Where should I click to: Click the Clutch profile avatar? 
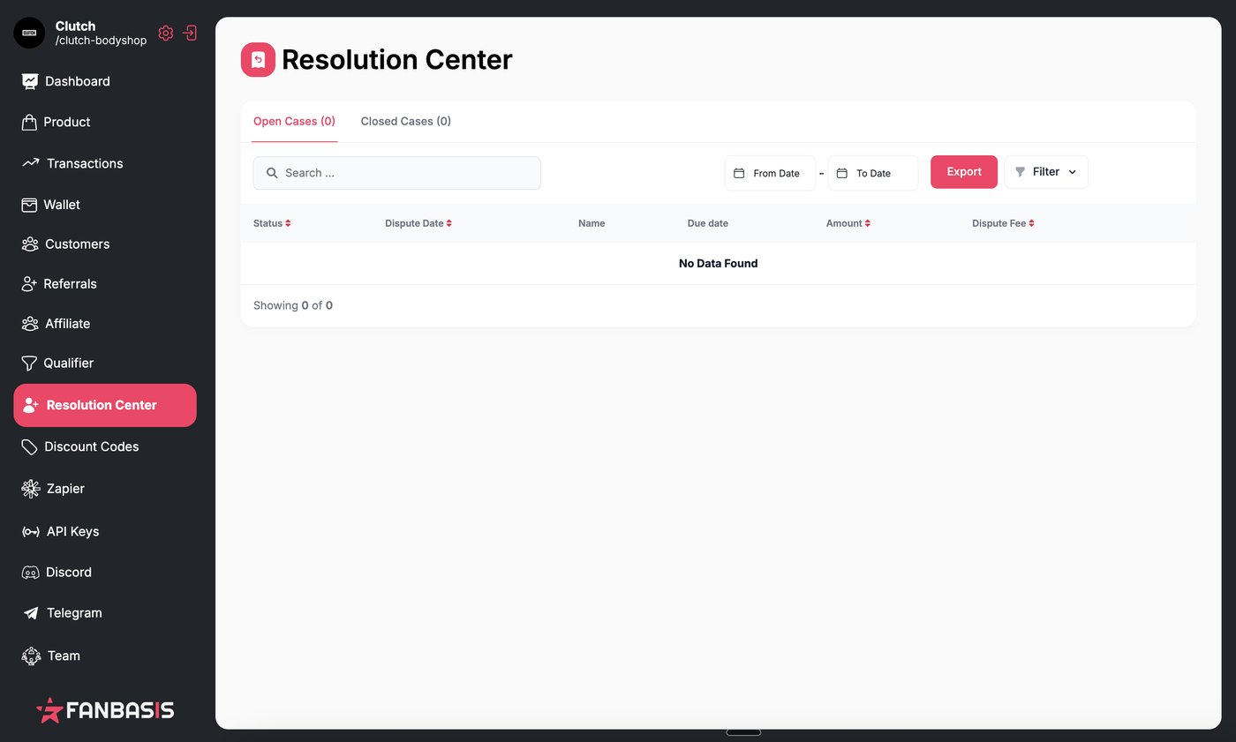(x=29, y=33)
